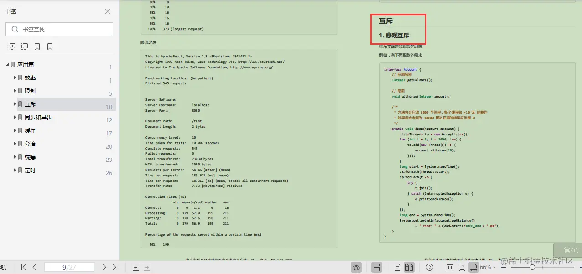Fit page width icon
This screenshot has width=582, height=274.
tap(474, 267)
